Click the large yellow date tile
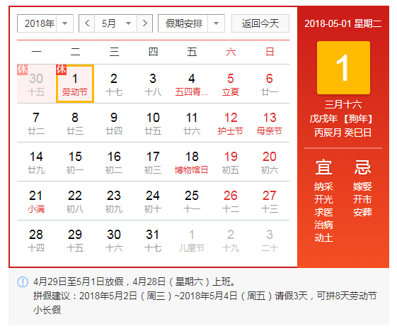This screenshot has width=397, height=329. 343,68
